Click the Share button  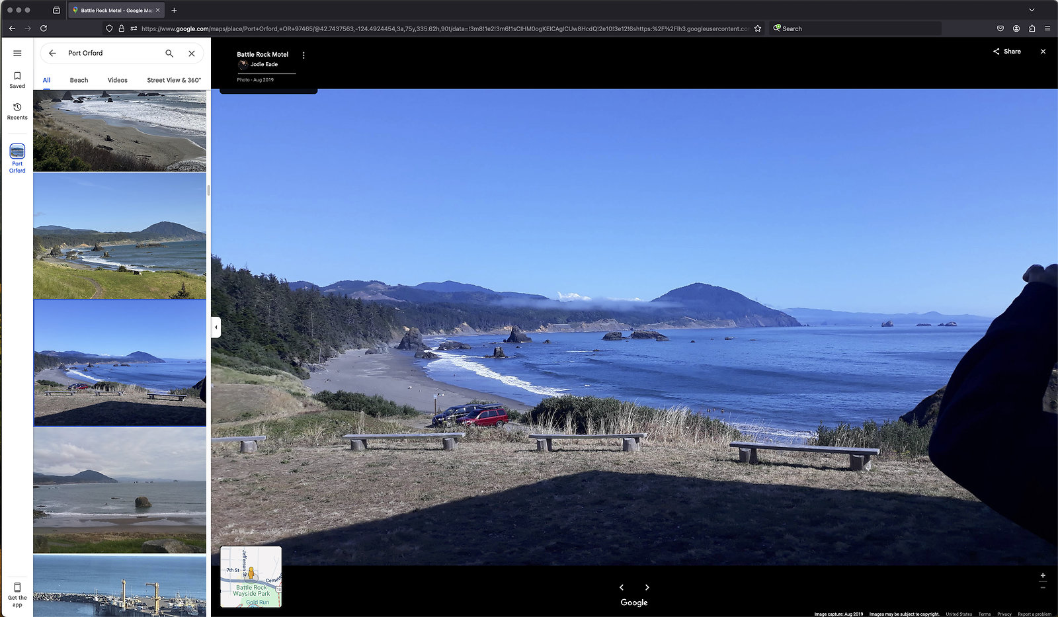[x=1006, y=52]
